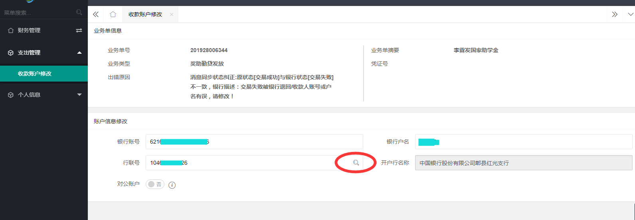Focus the 菜单搜索 search box
The image size is (635, 220).
coord(38,13)
